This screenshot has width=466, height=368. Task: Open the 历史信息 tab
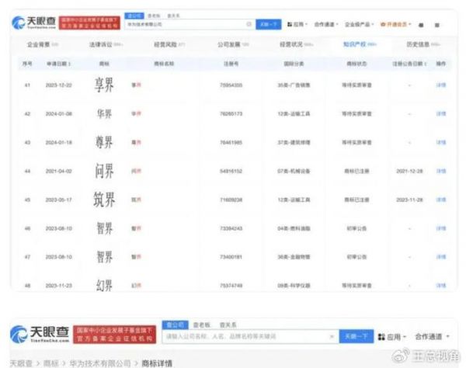click(419, 45)
